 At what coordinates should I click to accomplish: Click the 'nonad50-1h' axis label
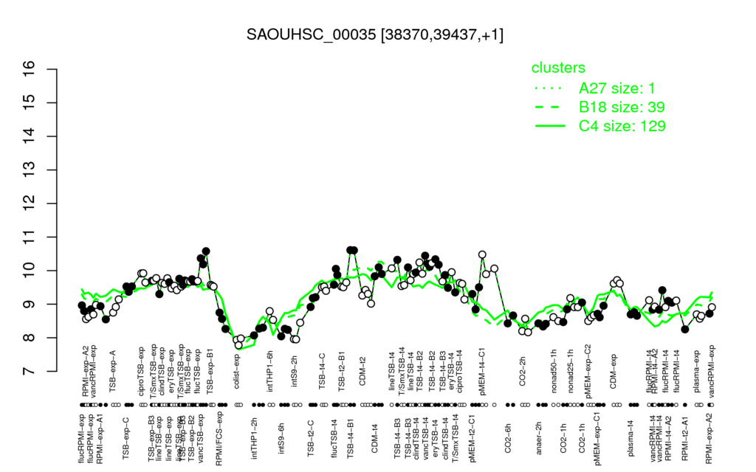coord(554,373)
